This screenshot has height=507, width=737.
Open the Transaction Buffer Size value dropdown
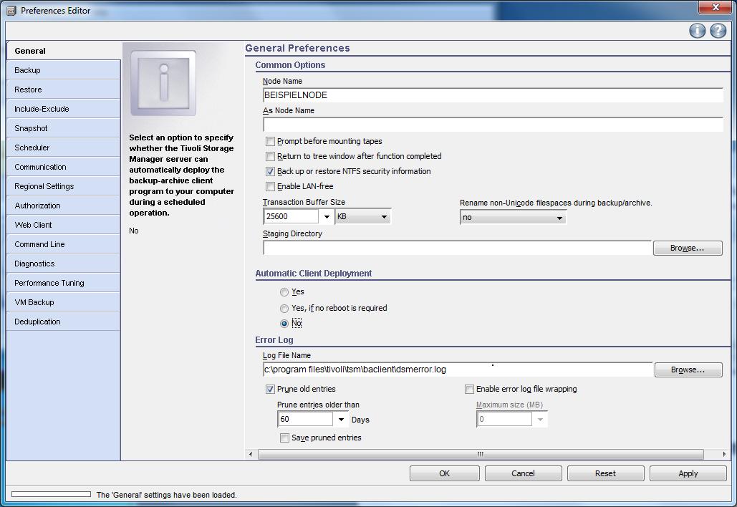tap(327, 217)
